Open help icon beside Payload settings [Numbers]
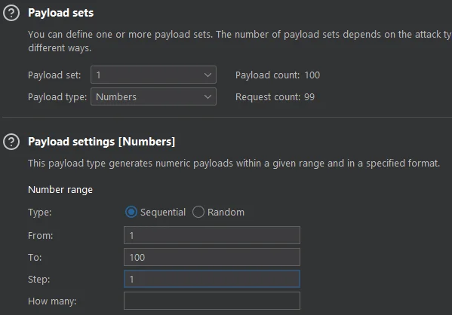Viewport: 452px width, 315px height. point(11,142)
